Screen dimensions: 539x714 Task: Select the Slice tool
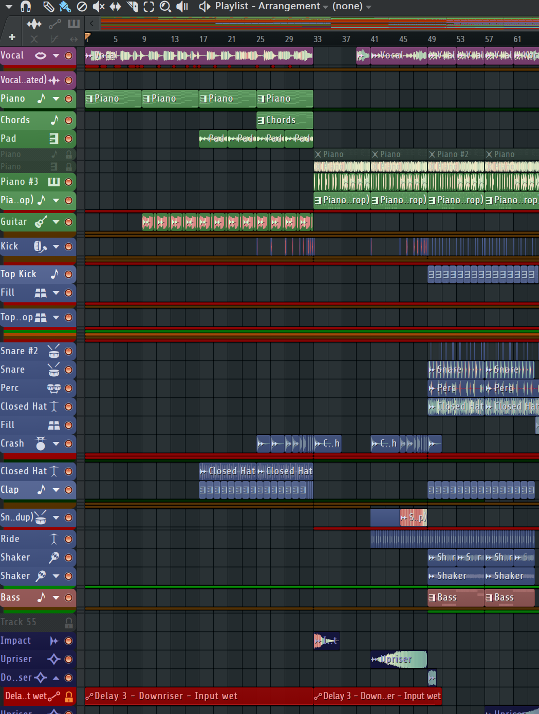coord(132,6)
